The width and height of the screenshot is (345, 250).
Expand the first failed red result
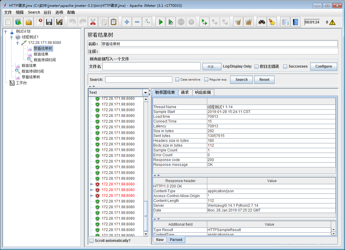click(x=92, y=184)
